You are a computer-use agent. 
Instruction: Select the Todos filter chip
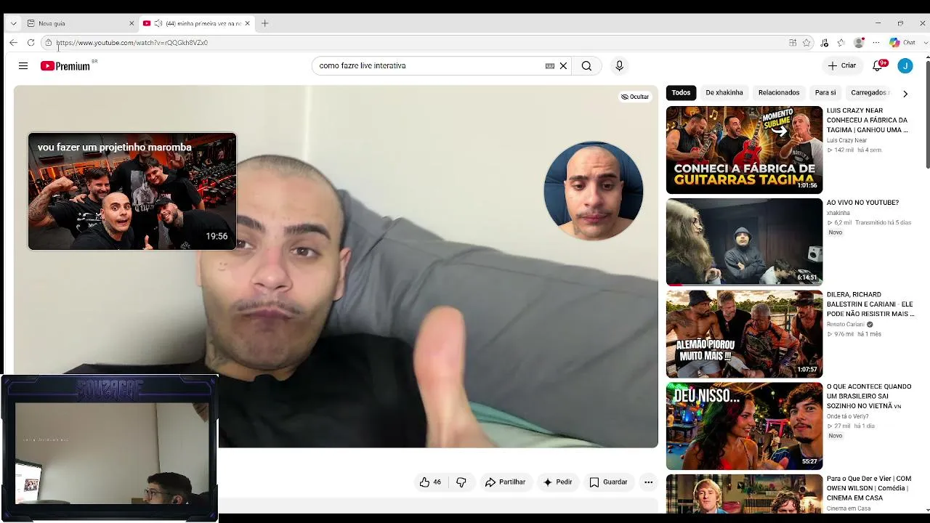pos(681,93)
